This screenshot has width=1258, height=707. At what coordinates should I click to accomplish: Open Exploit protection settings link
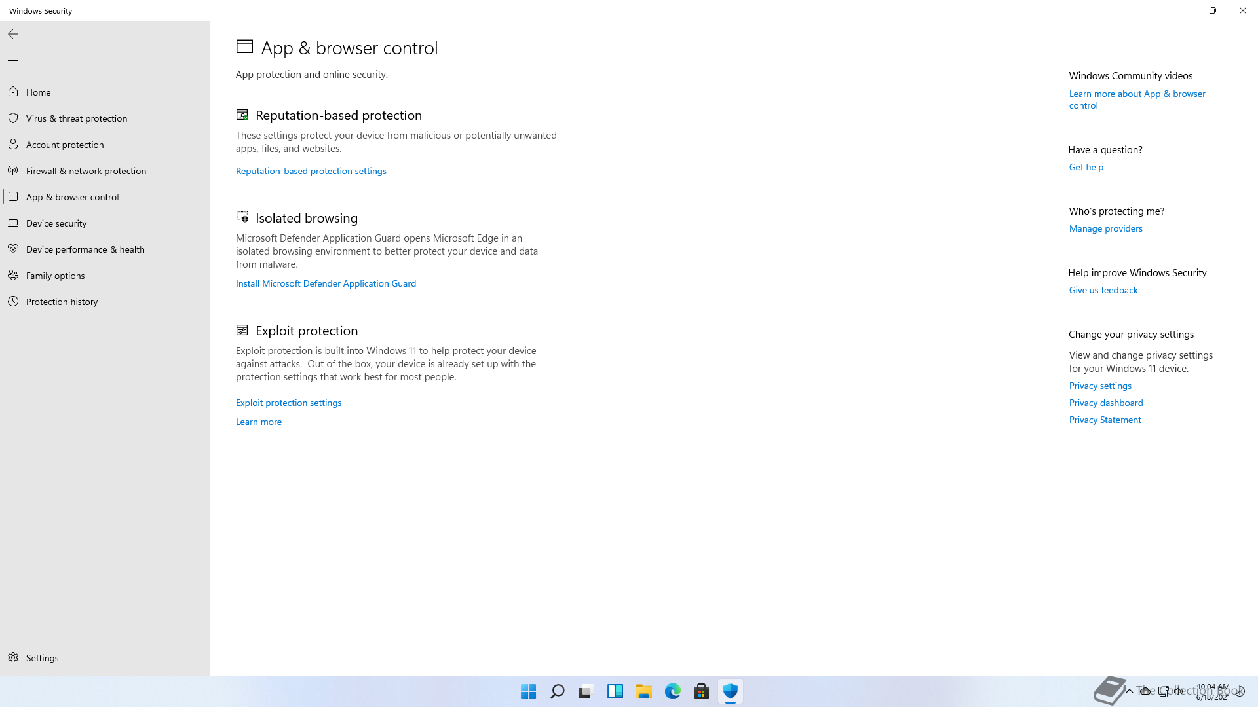[288, 403]
